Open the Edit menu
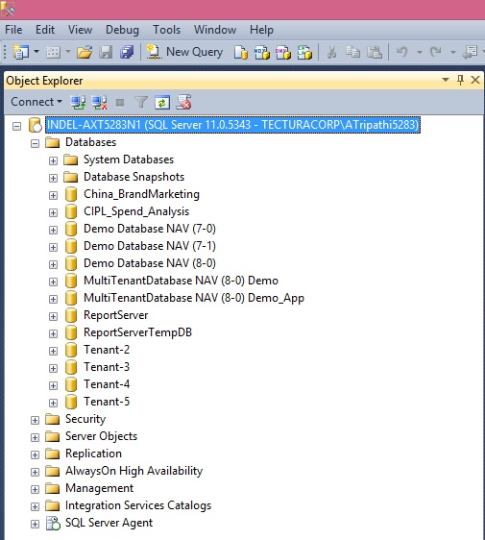The image size is (485, 540). pos(45,30)
